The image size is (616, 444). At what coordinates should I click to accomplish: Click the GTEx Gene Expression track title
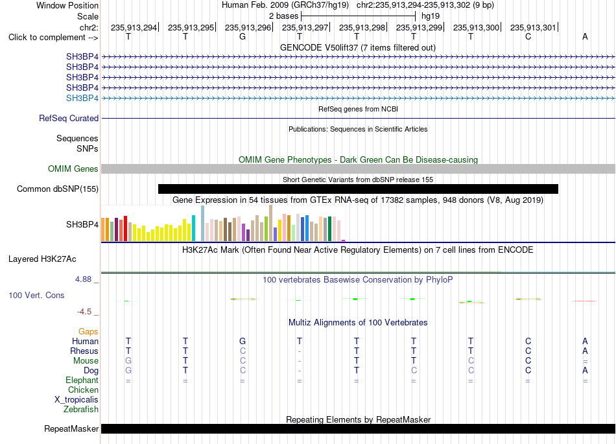[x=358, y=200]
